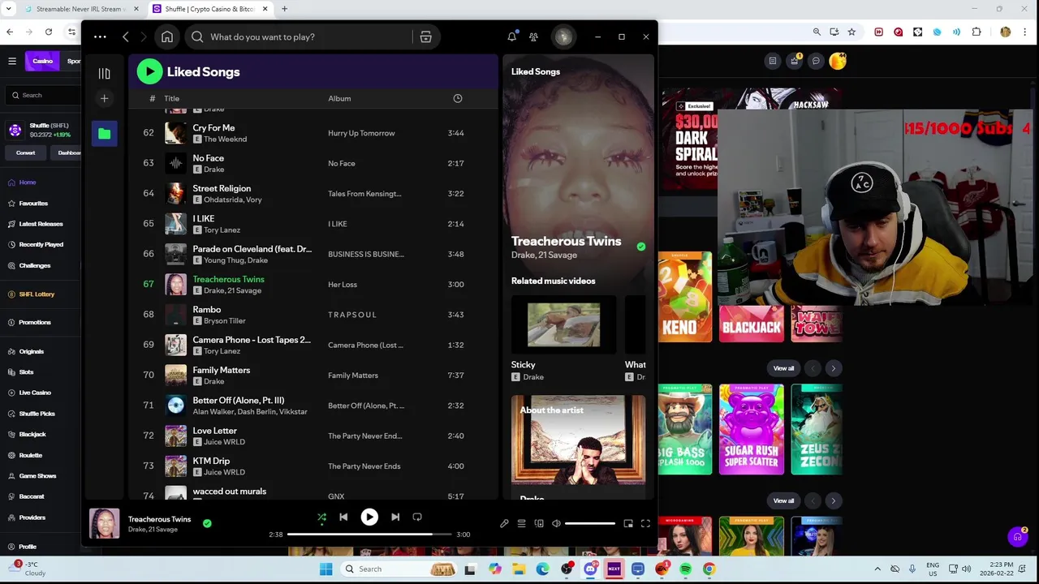Hit the bottom play button in Spotify

369,517
